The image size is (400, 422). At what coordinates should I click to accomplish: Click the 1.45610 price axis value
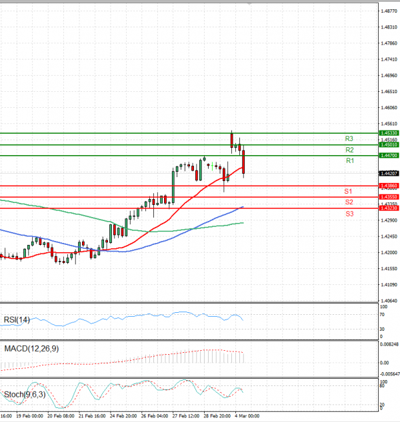pyautogui.click(x=389, y=124)
